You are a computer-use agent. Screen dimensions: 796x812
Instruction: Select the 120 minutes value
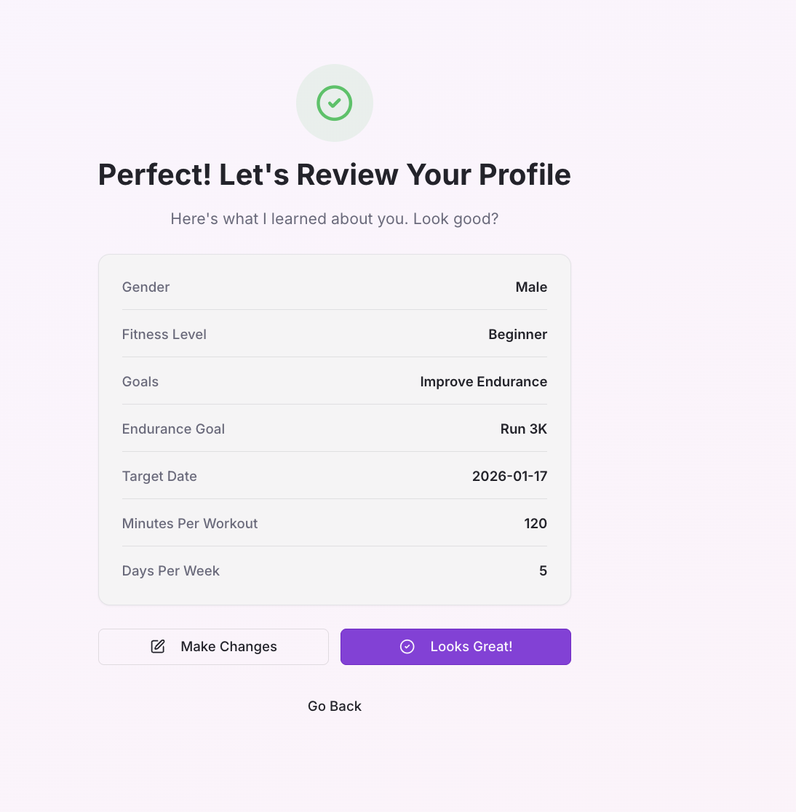pos(536,524)
